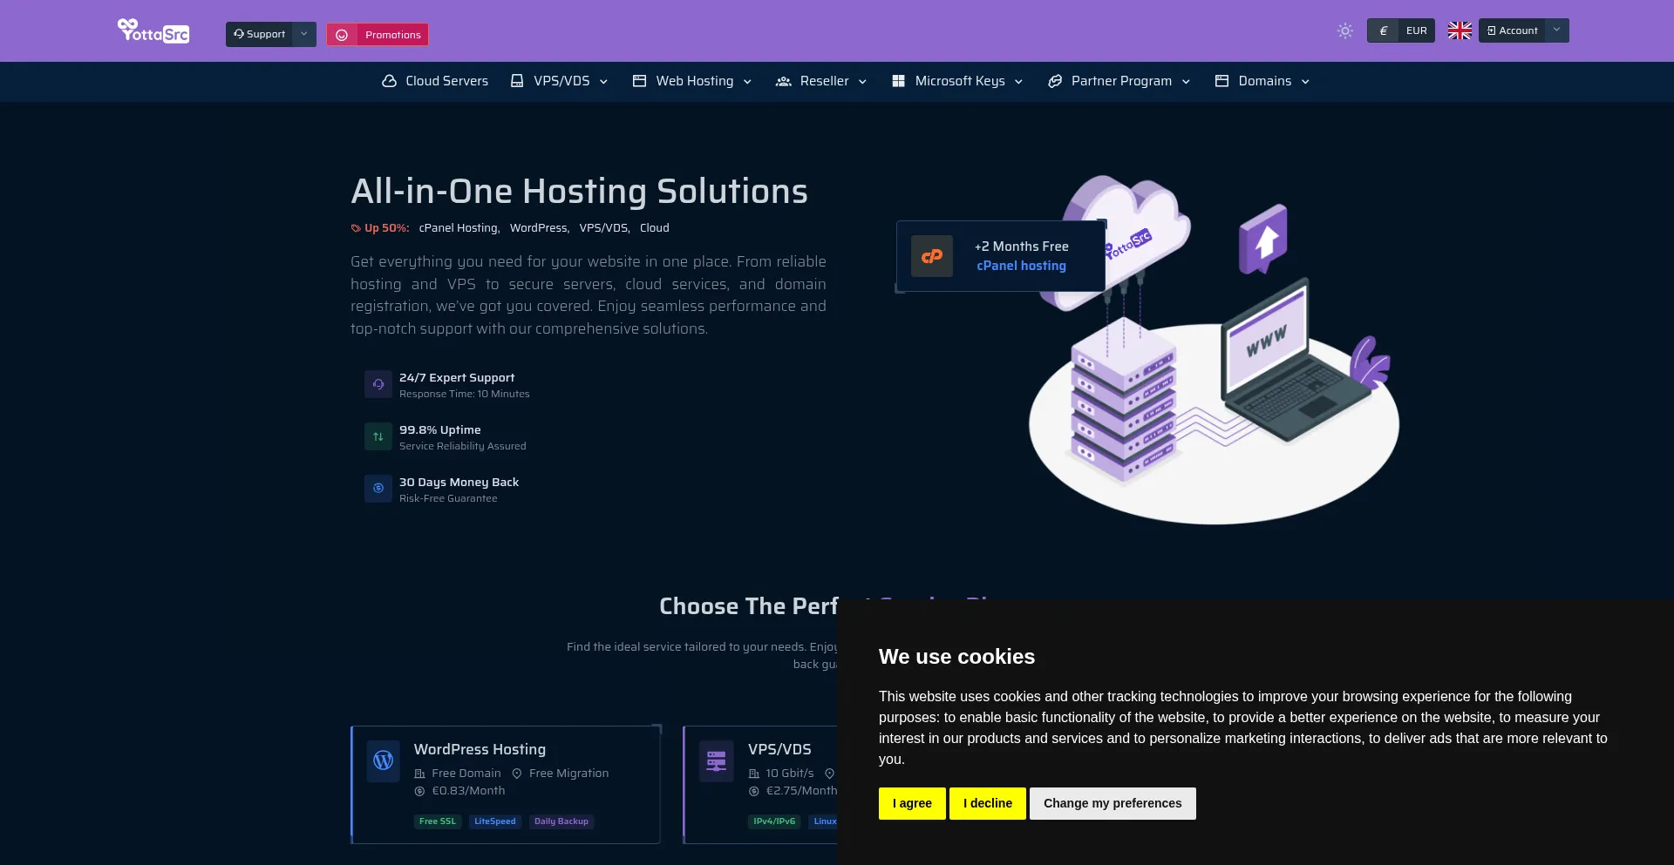
Task: Click the cPanel logo icon
Action: click(932, 256)
